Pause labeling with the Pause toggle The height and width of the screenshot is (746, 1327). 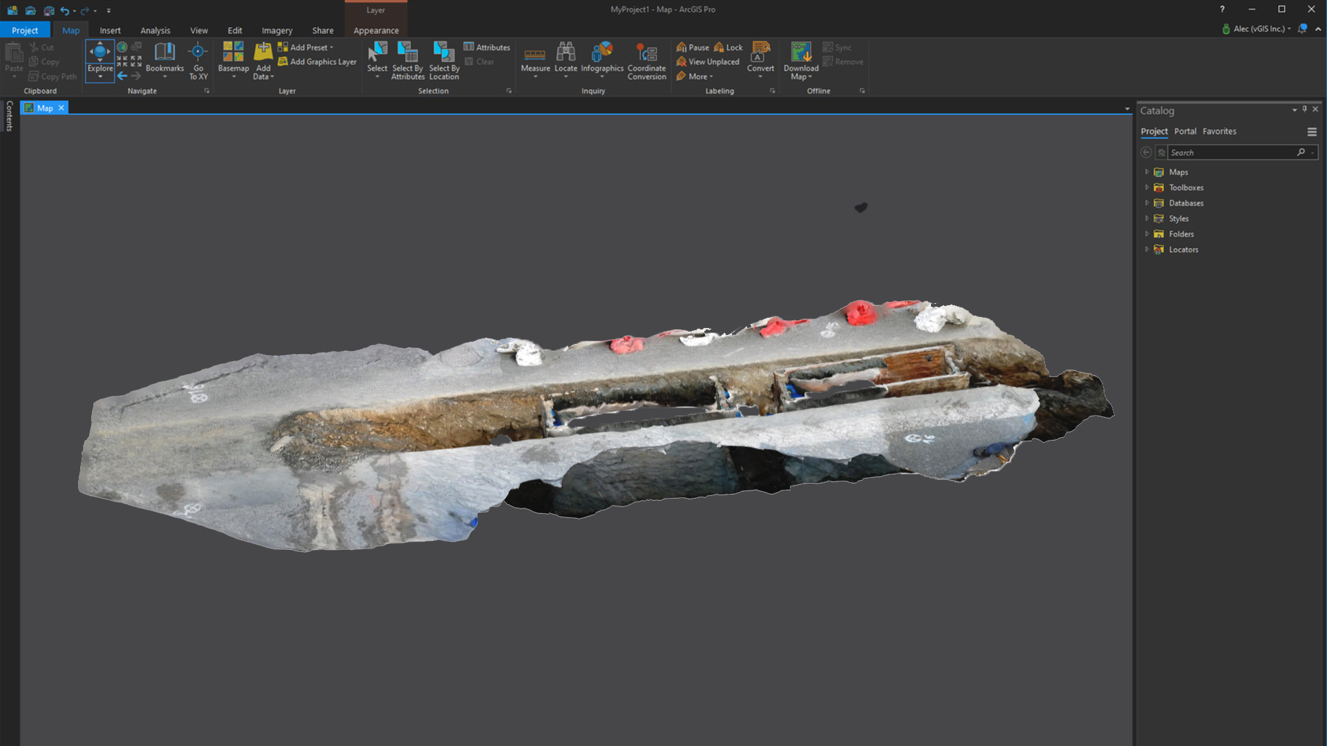693,47
